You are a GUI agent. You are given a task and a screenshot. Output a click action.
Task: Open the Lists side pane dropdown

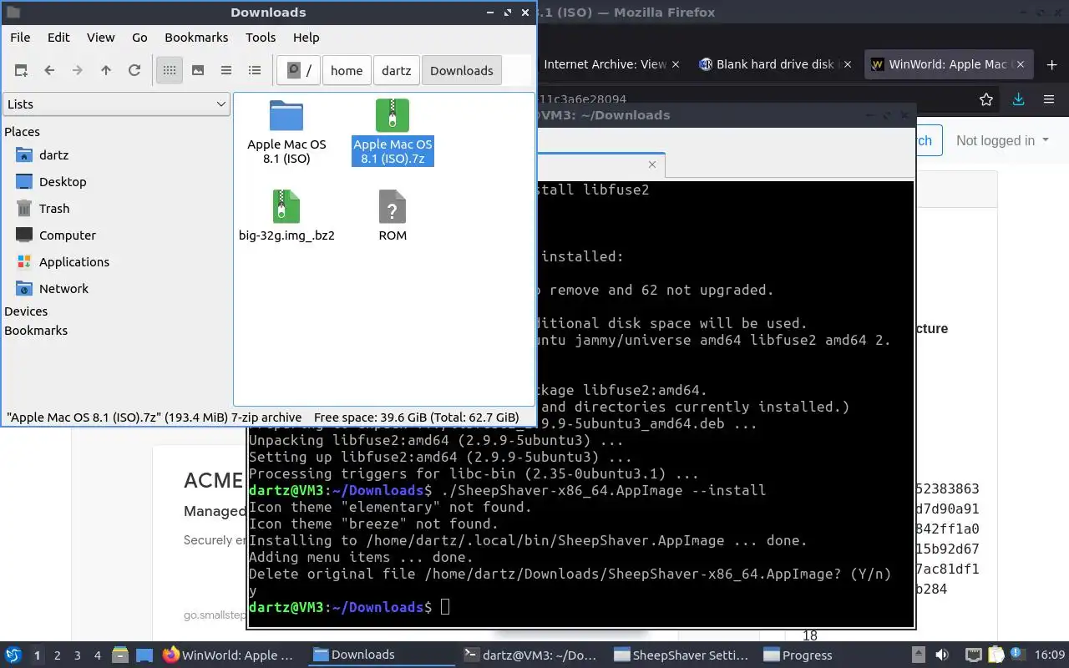point(116,104)
